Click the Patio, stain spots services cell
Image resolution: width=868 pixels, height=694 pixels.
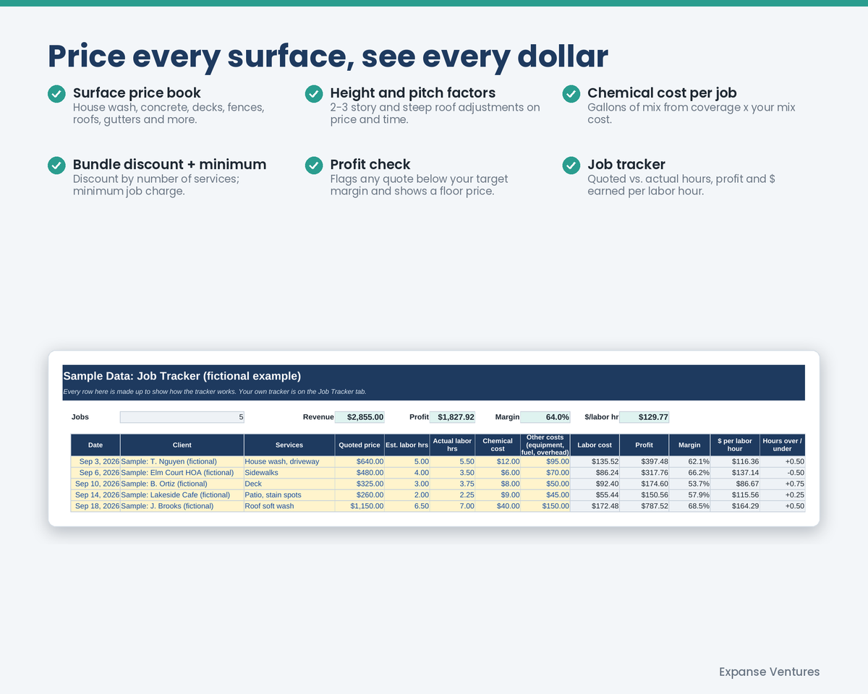(289, 495)
